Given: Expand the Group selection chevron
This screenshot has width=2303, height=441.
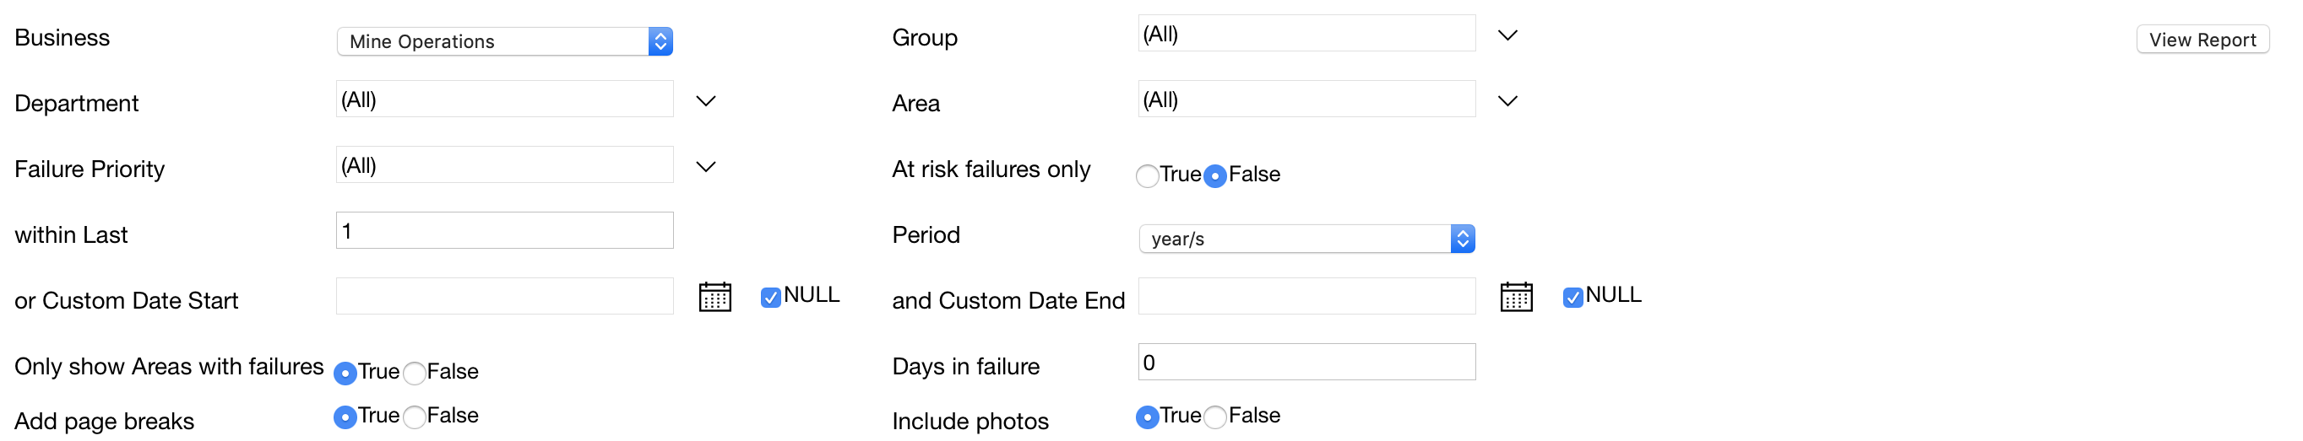Looking at the screenshot, I should 1507,35.
